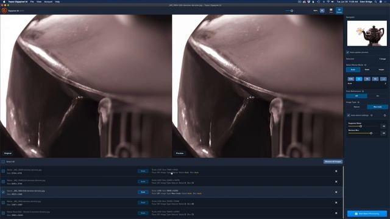
Task: Choose the 0.5x scale button
Action: pos(351,79)
